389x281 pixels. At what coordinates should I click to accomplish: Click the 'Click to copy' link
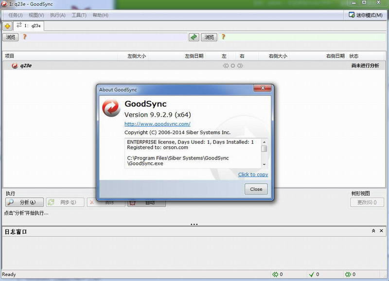pos(253,175)
